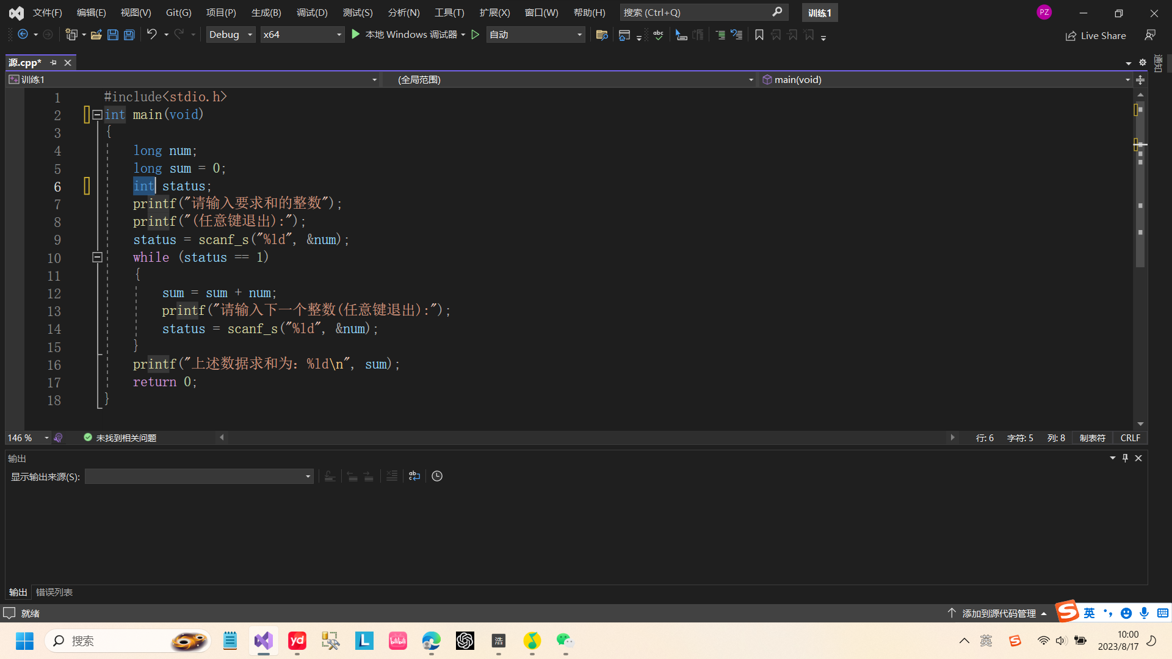Click the Undo toolbar icon
This screenshot has width=1172, height=659.
(153, 35)
